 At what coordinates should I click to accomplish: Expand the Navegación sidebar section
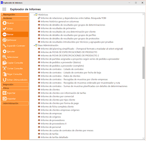coord(15,14)
